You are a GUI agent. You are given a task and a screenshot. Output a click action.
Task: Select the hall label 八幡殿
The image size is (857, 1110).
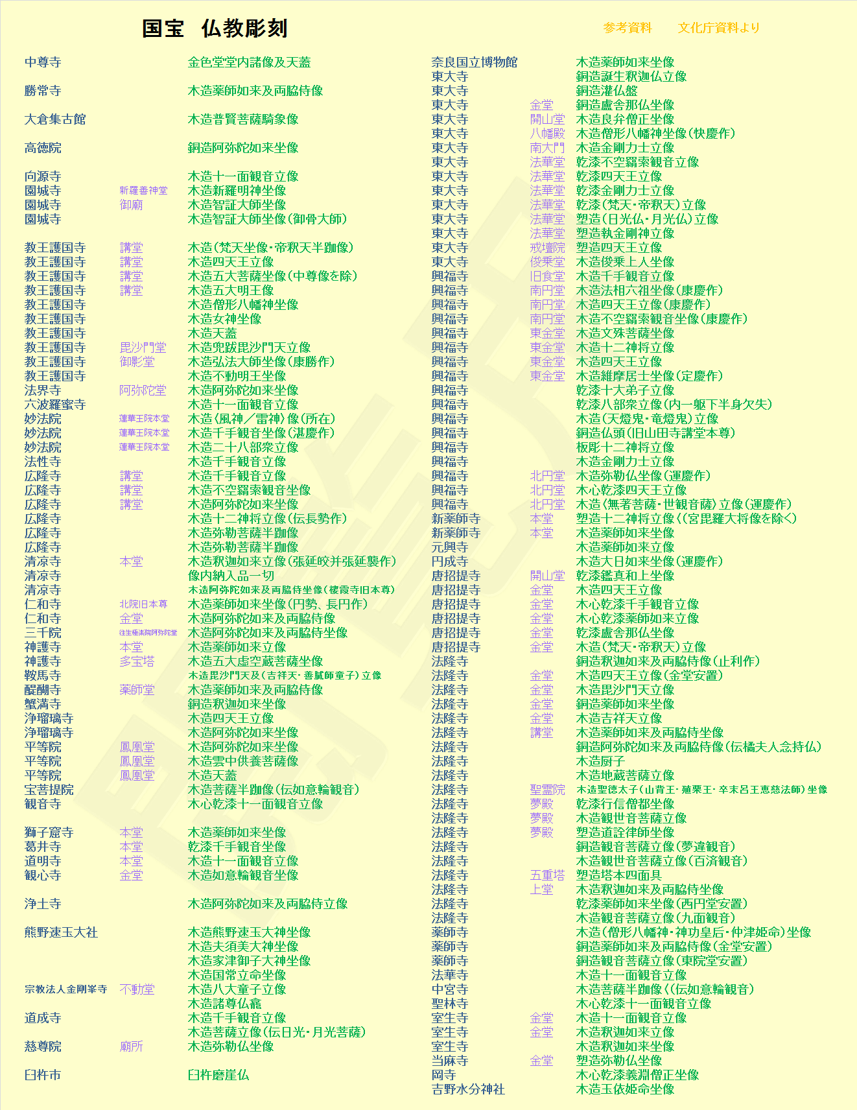[x=548, y=134]
